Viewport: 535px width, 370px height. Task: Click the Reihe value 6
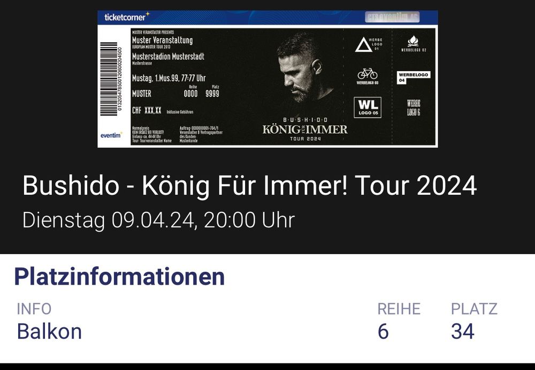tap(383, 331)
